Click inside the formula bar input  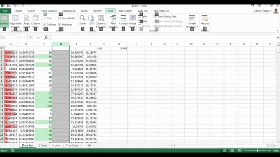tap(163, 38)
